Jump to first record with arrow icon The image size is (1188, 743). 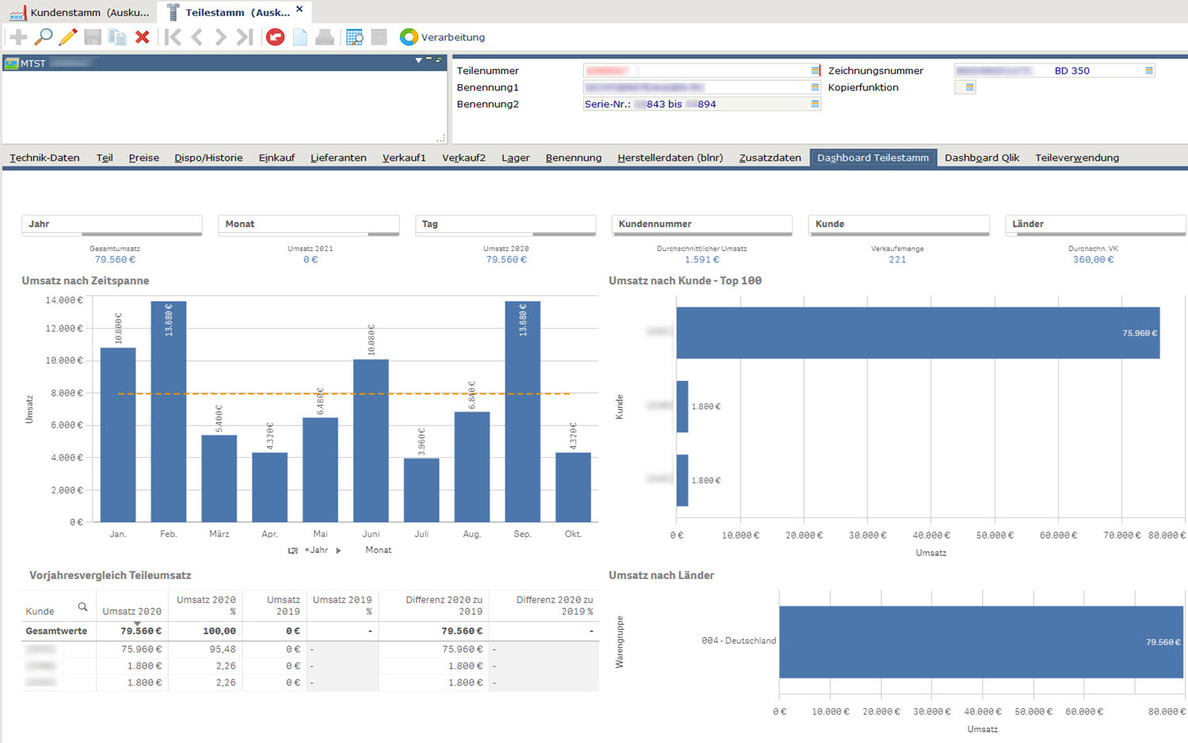pyautogui.click(x=172, y=36)
